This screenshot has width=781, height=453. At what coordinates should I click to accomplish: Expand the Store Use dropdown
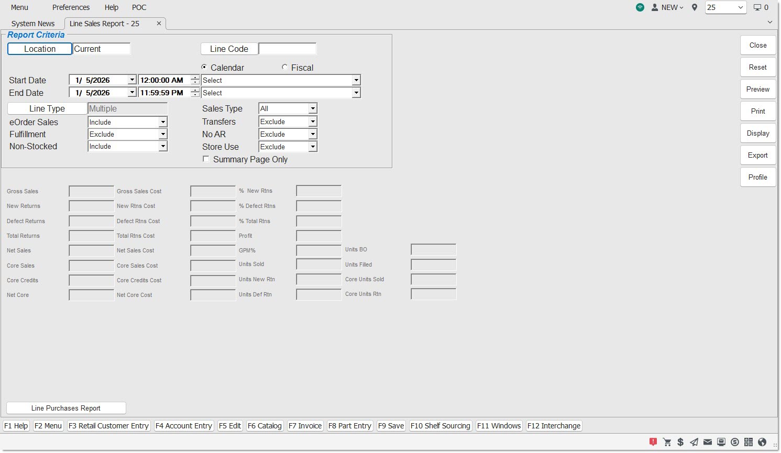[x=313, y=147]
